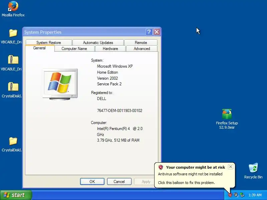Click the 'Your computer might be at risk' balloon title
Image resolution: width=267 pixels, height=200 pixels.
click(196, 167)
